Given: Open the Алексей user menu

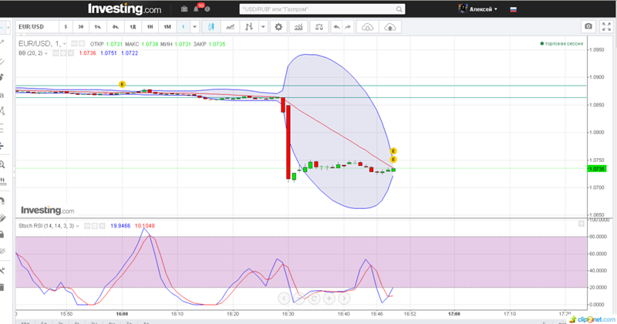Looking at the screenshot, I should click(x=478, y=9).
